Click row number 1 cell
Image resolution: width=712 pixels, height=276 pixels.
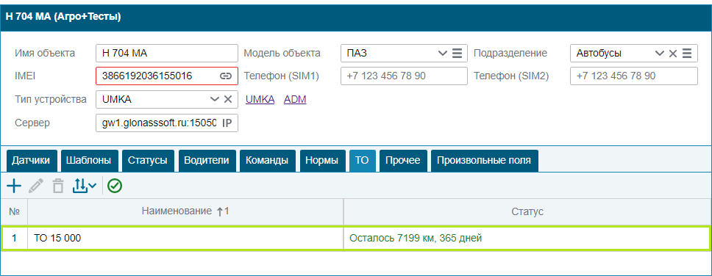(x=14, y=238)
